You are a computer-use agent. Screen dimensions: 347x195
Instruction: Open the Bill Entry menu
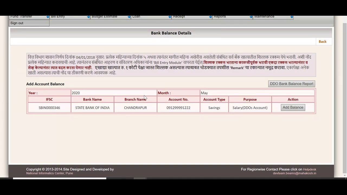point(70,17)
